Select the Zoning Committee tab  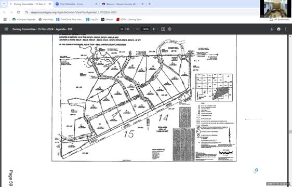click(x=30, y=4)
